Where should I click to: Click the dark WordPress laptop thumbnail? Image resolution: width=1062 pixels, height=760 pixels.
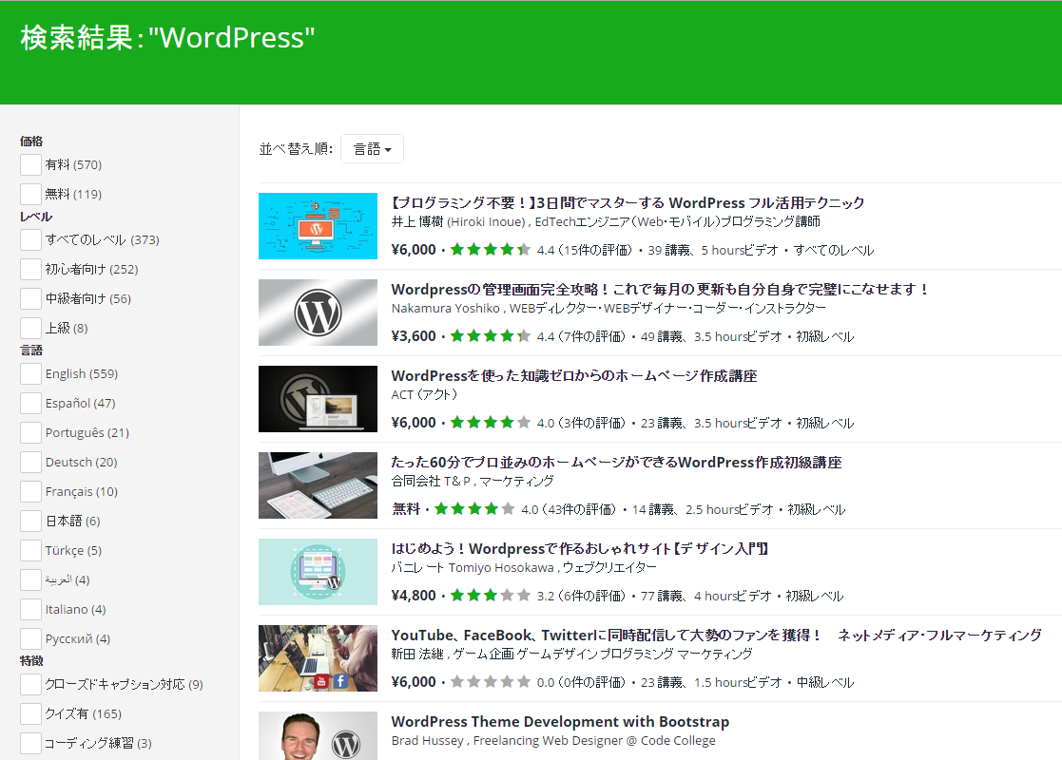pyautogui.click(x=318, y=399)
